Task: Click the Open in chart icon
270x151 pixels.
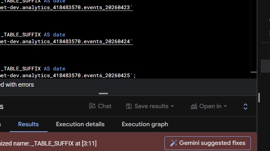Action: 194,106
